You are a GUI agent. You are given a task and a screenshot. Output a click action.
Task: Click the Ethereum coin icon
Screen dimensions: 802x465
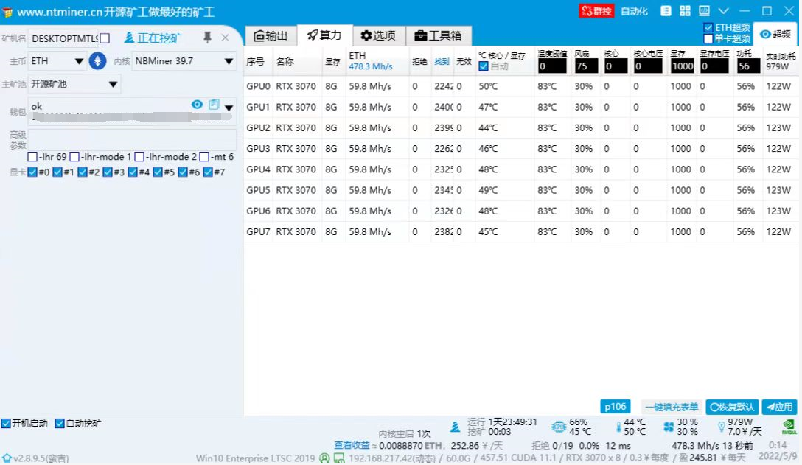pos(97,61)
